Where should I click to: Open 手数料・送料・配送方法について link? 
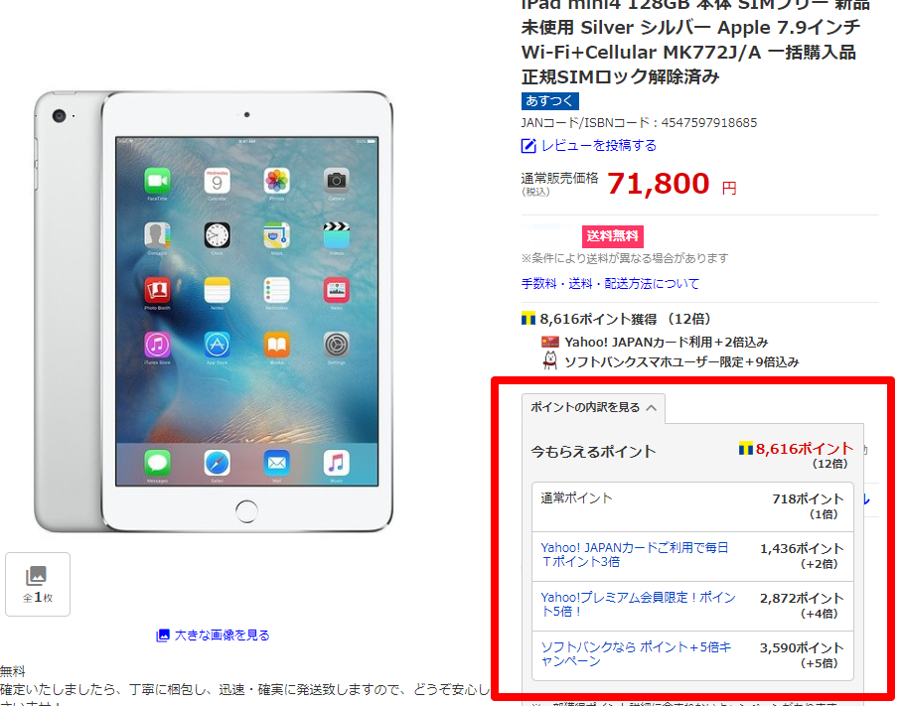pos(610,284)
